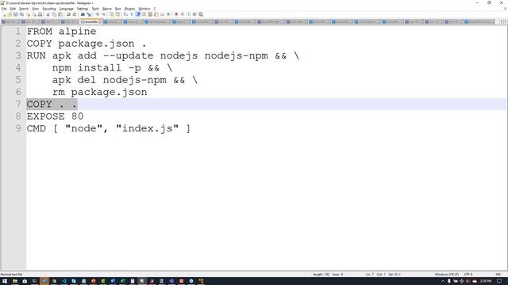Create a new document with the New icon
The height and width of the screenshot is (285, 508).
(x=4, y=14)
